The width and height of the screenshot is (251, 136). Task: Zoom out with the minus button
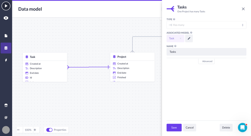click(18, 130)
